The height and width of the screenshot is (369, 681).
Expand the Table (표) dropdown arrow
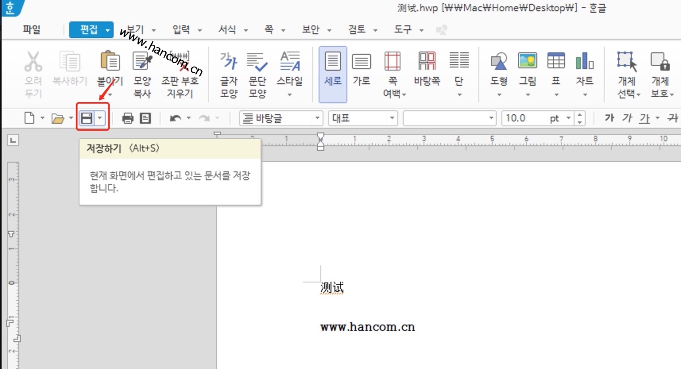[x=556, y=95]
